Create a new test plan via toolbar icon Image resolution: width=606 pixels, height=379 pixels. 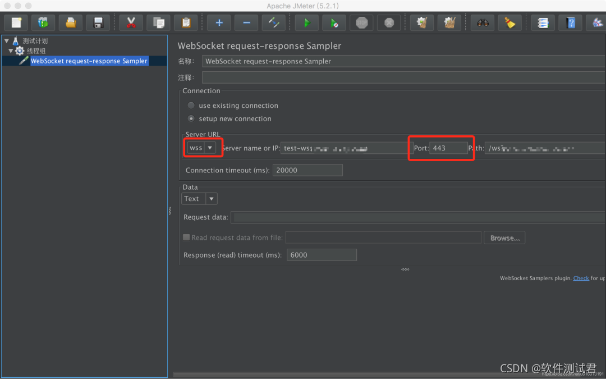[x=16, y=23]
